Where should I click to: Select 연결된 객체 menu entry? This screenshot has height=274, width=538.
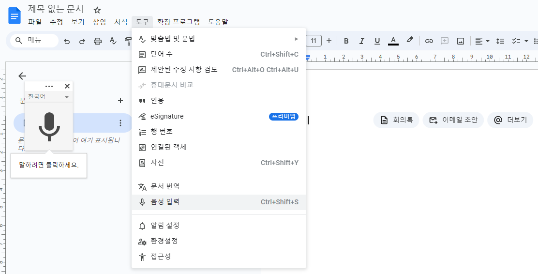[x=219, y=147]
